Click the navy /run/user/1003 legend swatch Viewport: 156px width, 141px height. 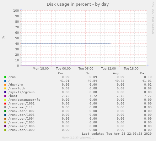tap(5, 115)
